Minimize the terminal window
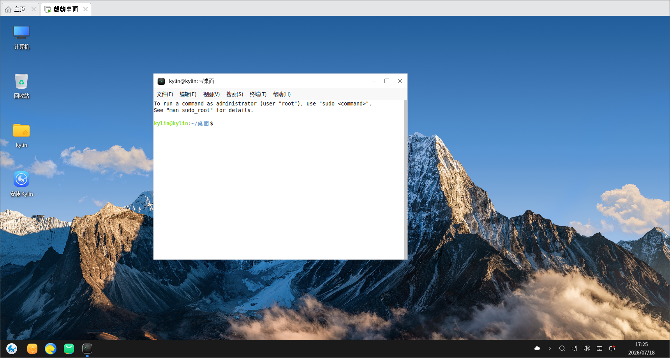Image resolution: width=670 pixels, height=358 pixels. tap(374, 81)
